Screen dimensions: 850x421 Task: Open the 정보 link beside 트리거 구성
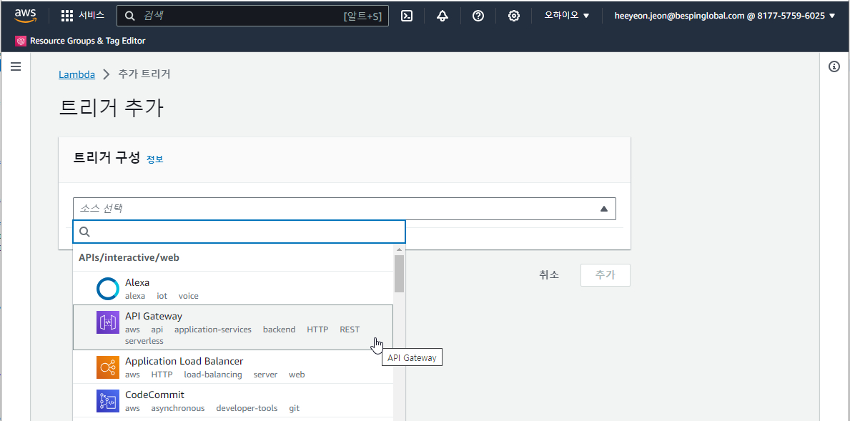[x=155, y=159]
